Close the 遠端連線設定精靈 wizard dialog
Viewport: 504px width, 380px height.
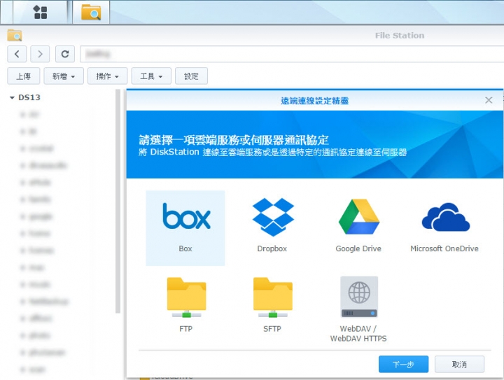[489, 100]
